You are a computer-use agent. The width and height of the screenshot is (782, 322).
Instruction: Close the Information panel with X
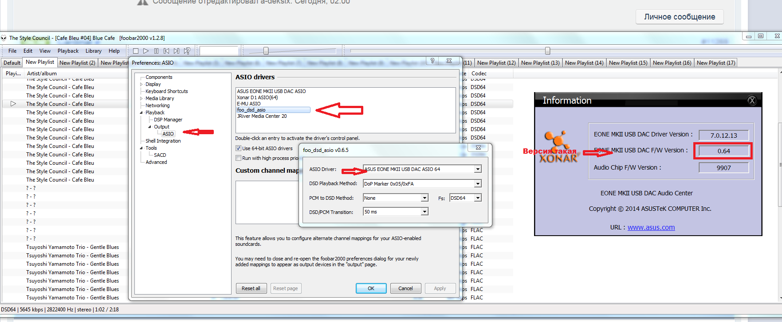point(752,101)
